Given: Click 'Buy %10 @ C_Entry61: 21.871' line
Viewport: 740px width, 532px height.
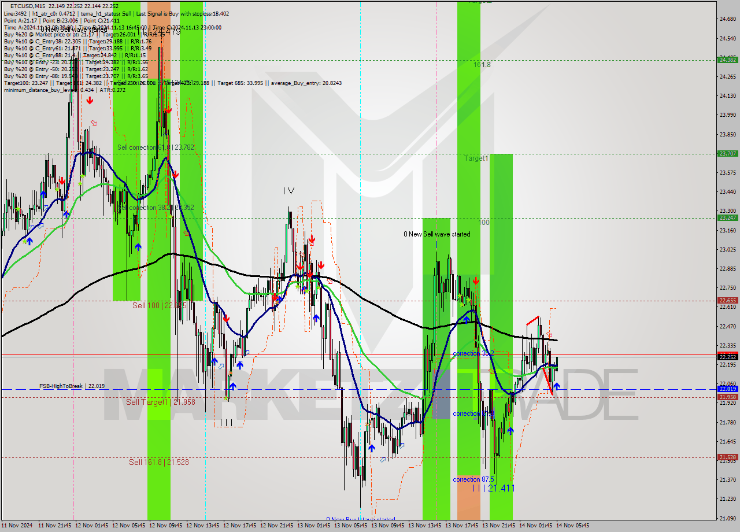Looking at the screenshot, I should [x=77, y=48].
